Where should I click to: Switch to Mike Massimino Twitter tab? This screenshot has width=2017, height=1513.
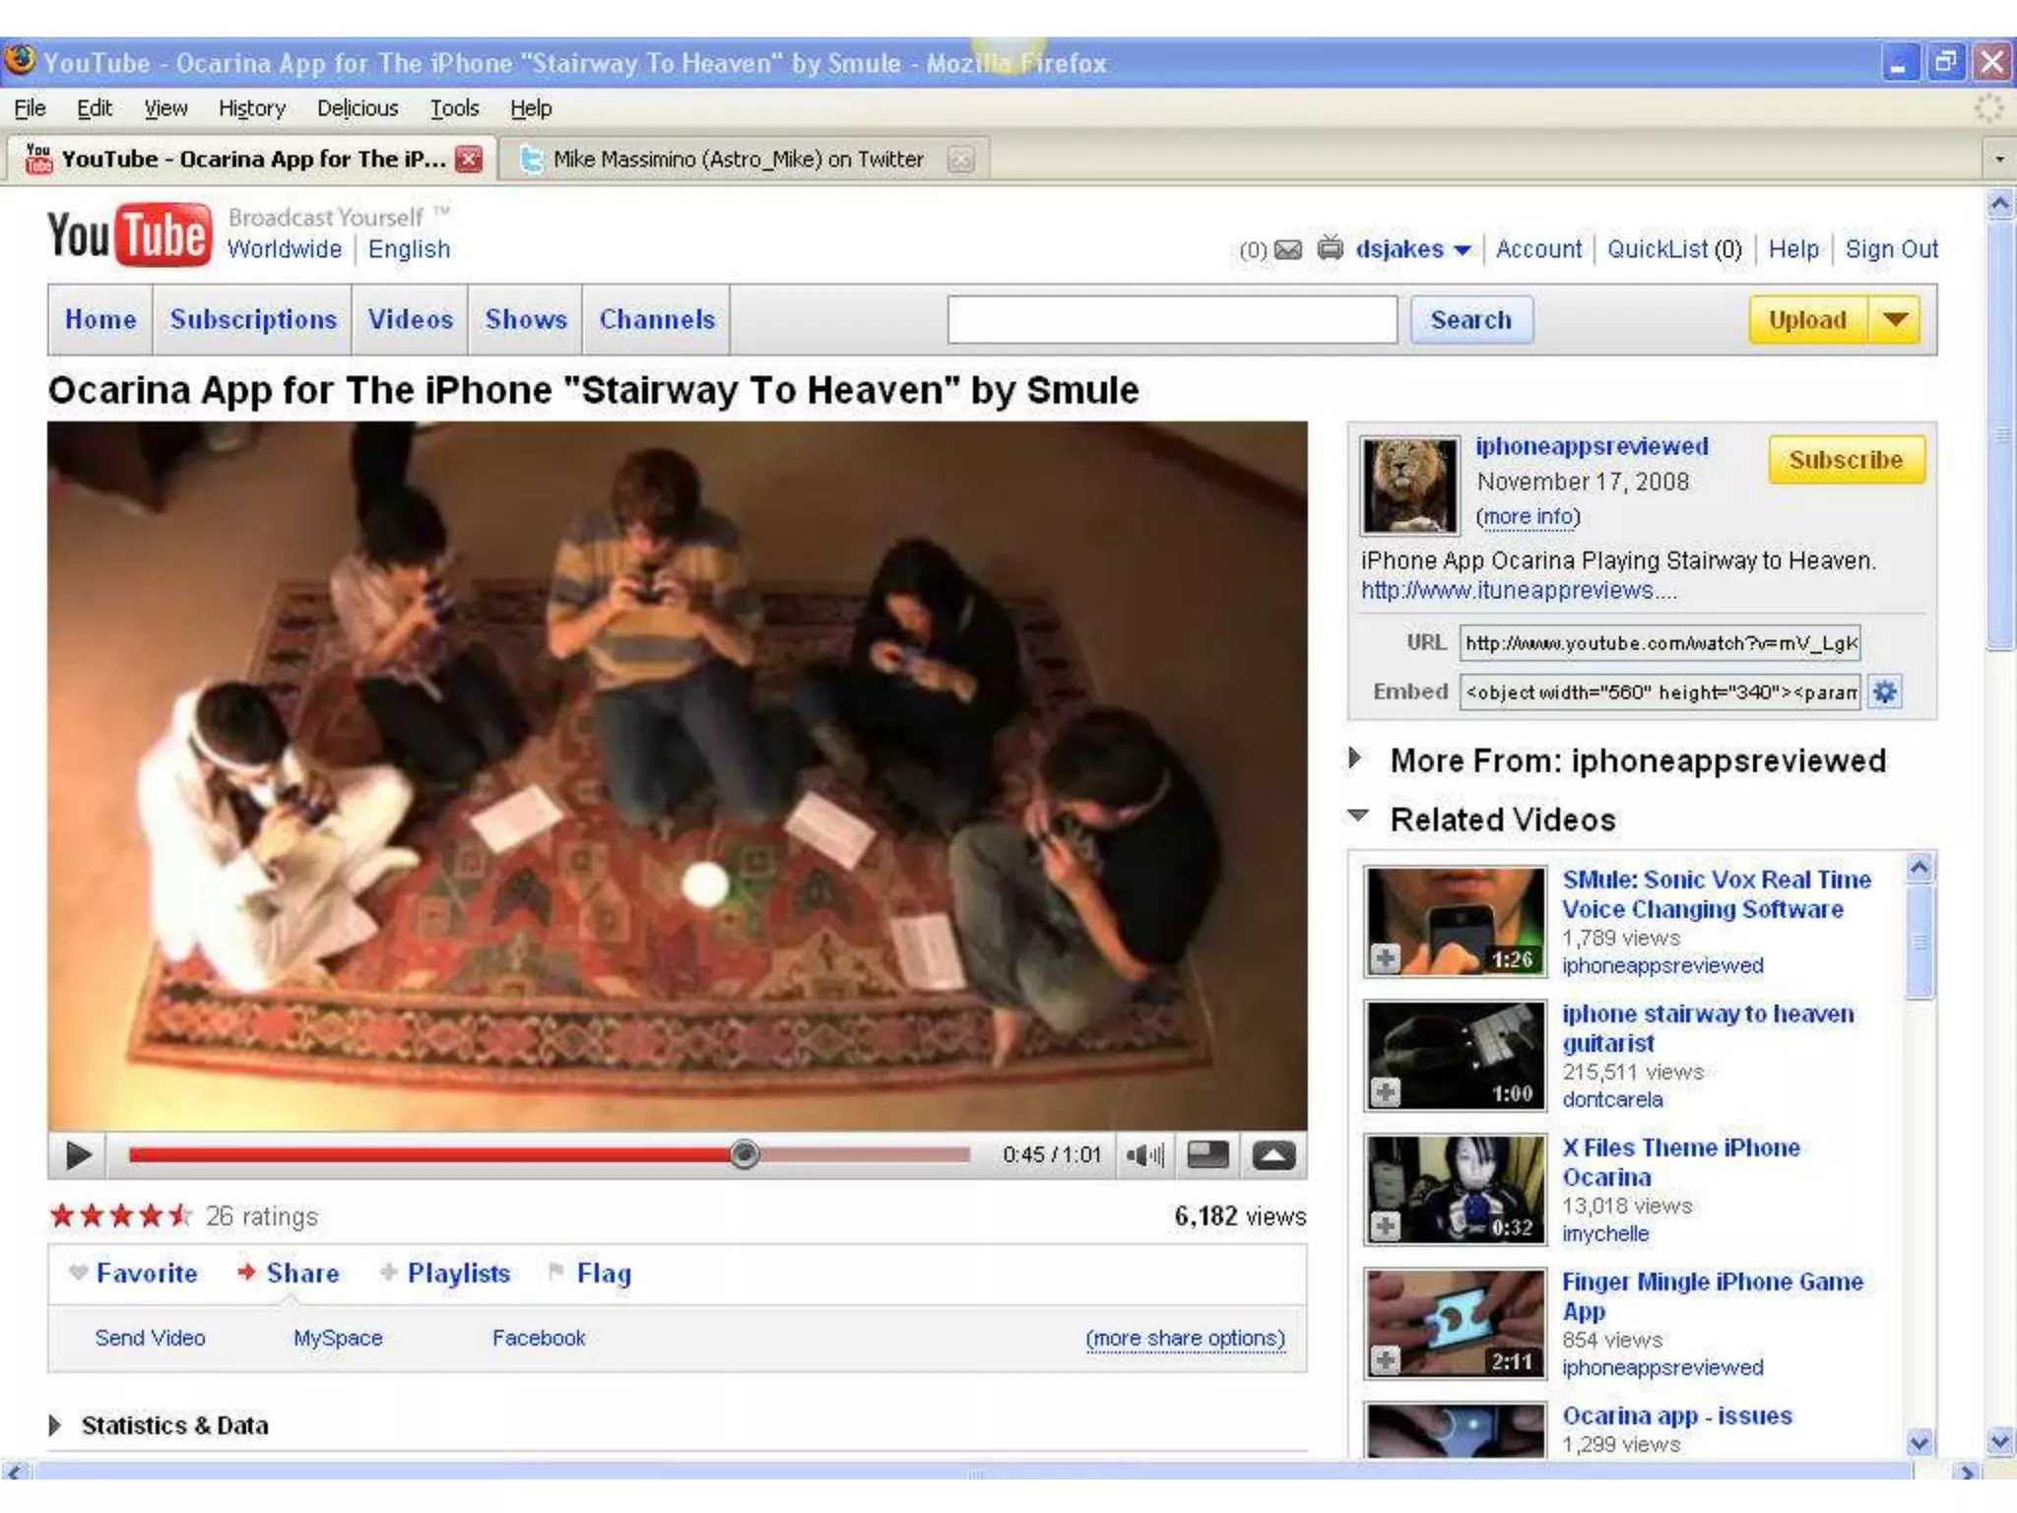[737, 160]
